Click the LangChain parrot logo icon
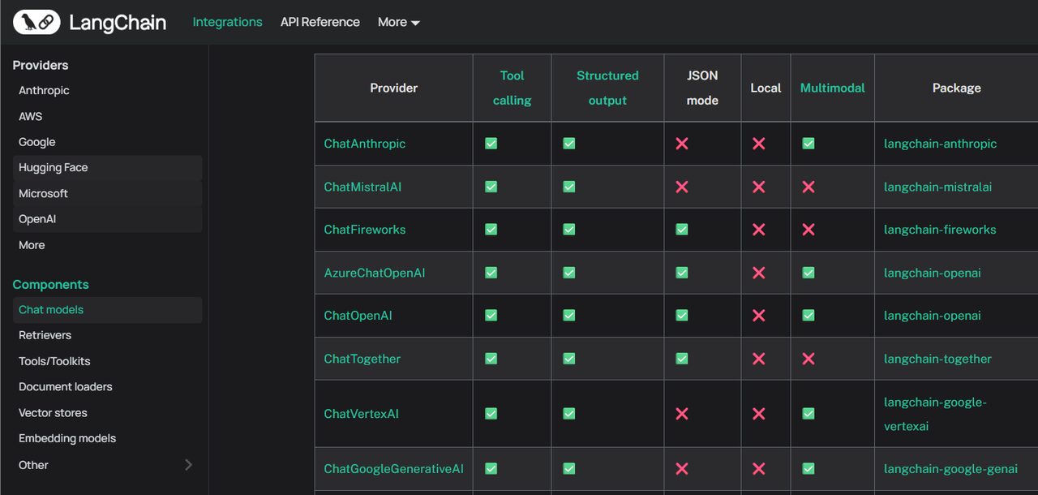Viewport: 1038px width, 495px height. [36, 22]
